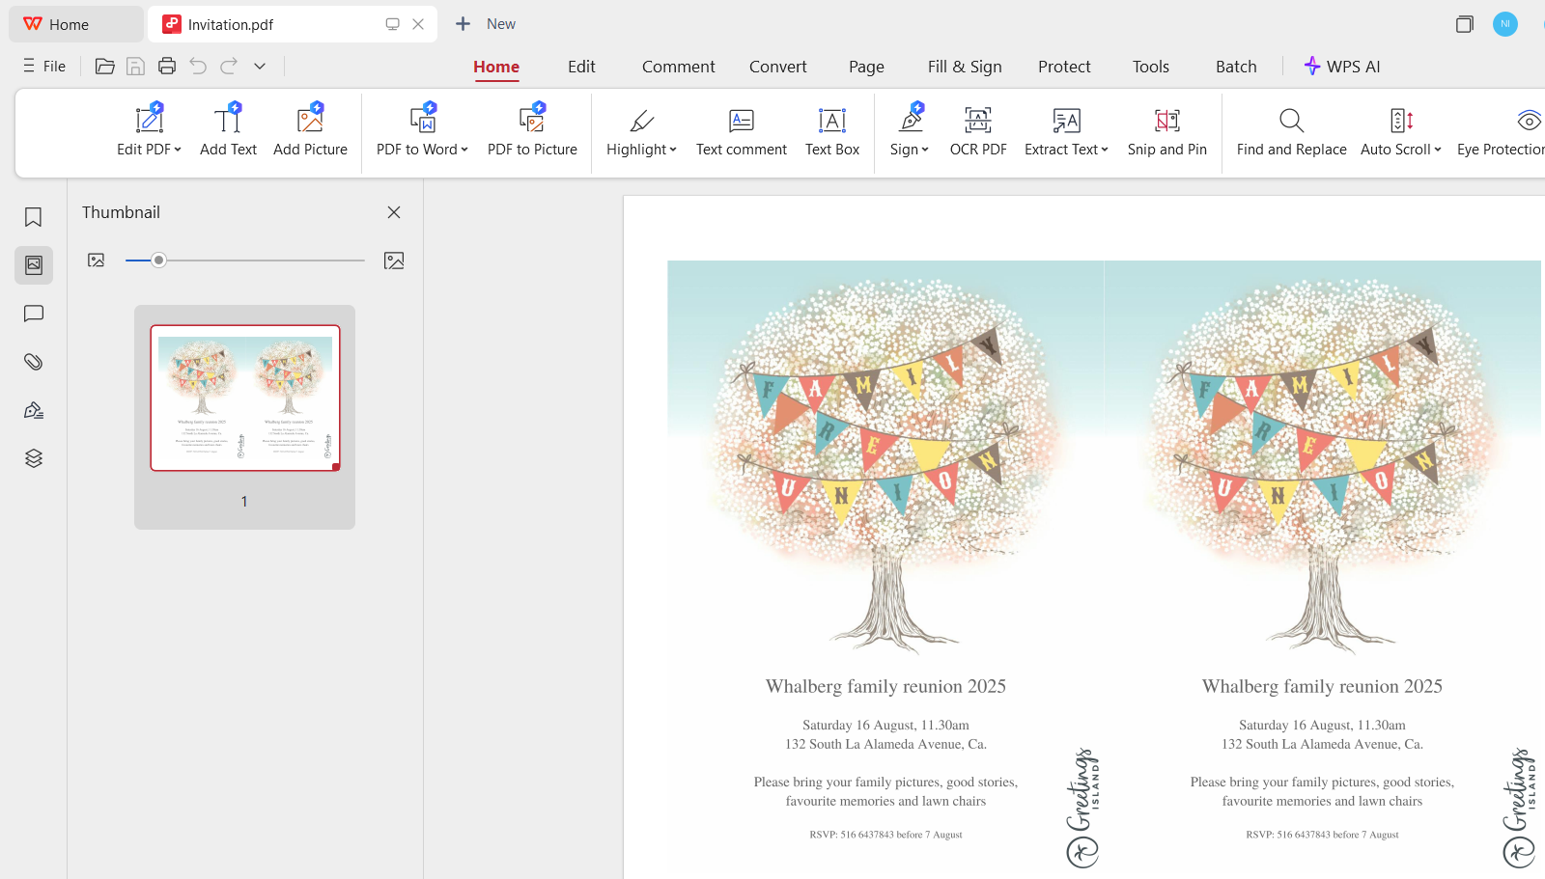Click the Text Box tool
This screenshot has width=1545, height=879.
tap(831, 130)
